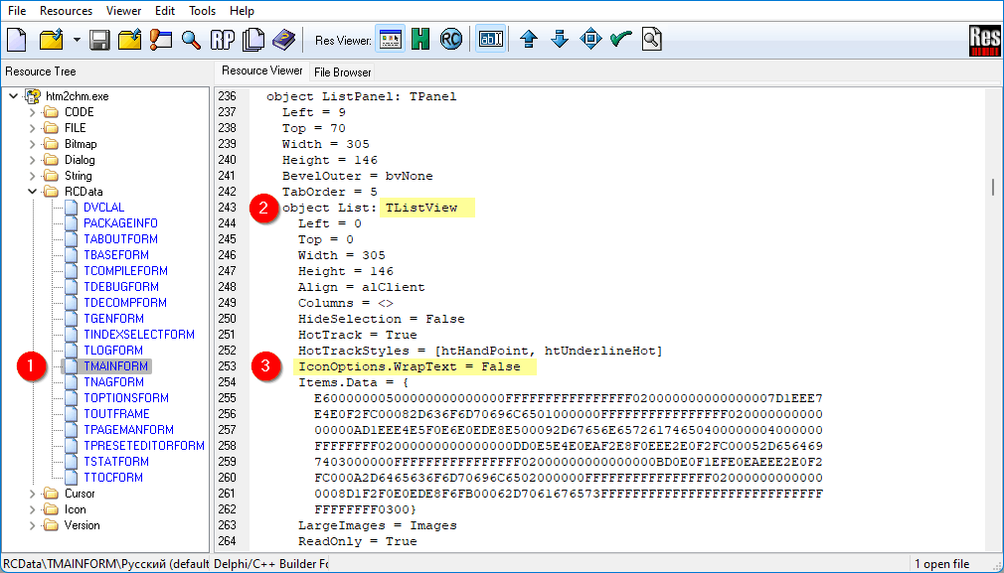Expand the Version folder

32,525
